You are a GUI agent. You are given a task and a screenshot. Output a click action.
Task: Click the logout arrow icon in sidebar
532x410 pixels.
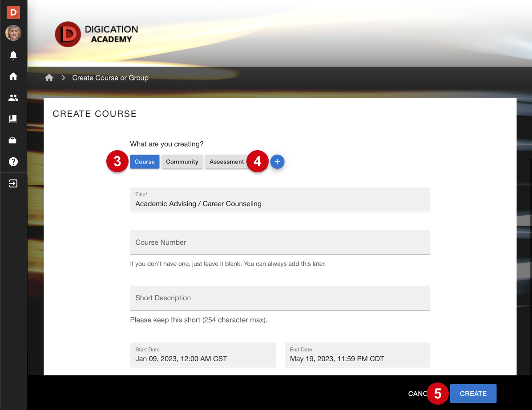(x=13, y=183)
